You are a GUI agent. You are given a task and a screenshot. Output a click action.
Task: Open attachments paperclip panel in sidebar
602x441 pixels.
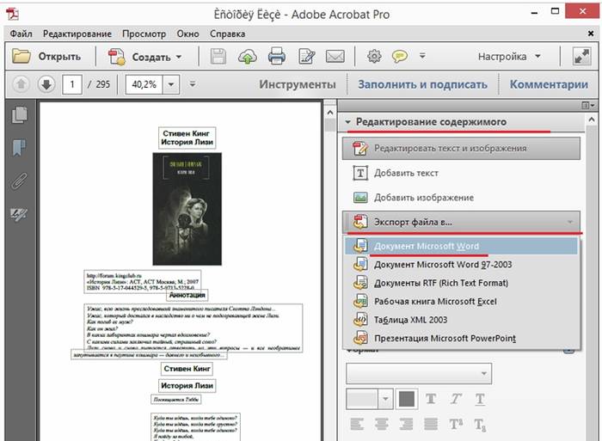click(x=18, y=181)
